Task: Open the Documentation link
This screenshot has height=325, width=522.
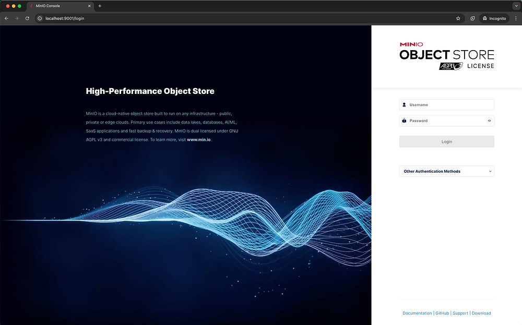Action: tap(417, 313)
